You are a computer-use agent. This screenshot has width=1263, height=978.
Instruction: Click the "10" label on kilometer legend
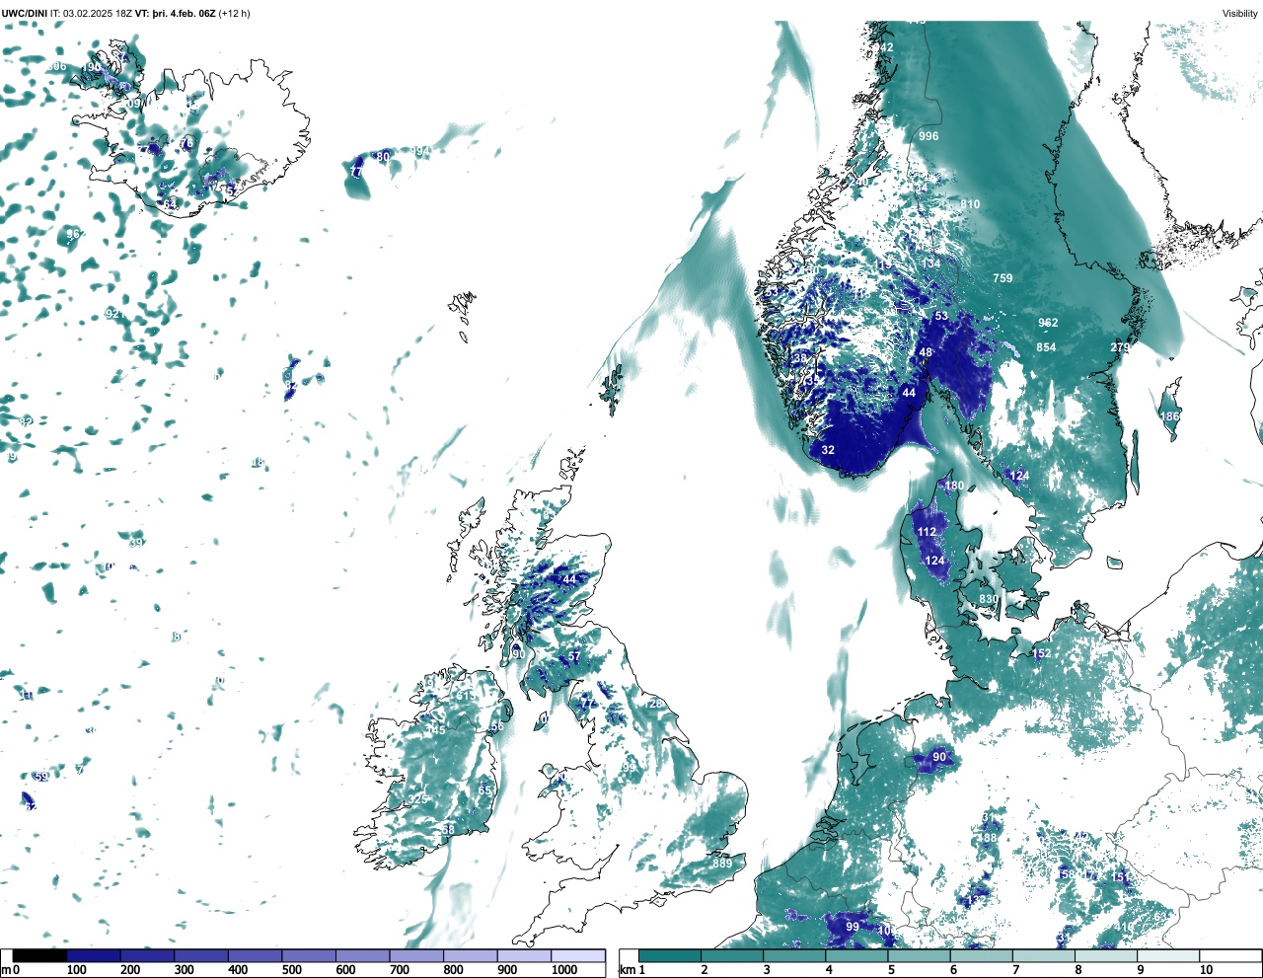coord(1206,970)
